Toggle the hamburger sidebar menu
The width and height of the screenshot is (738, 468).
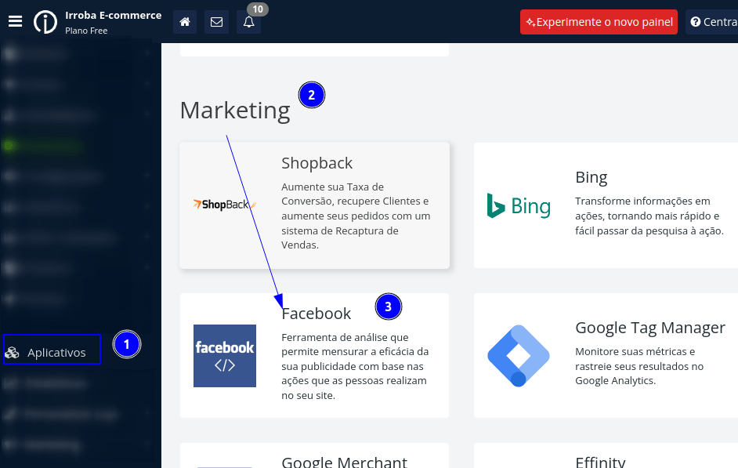[16, 21]
